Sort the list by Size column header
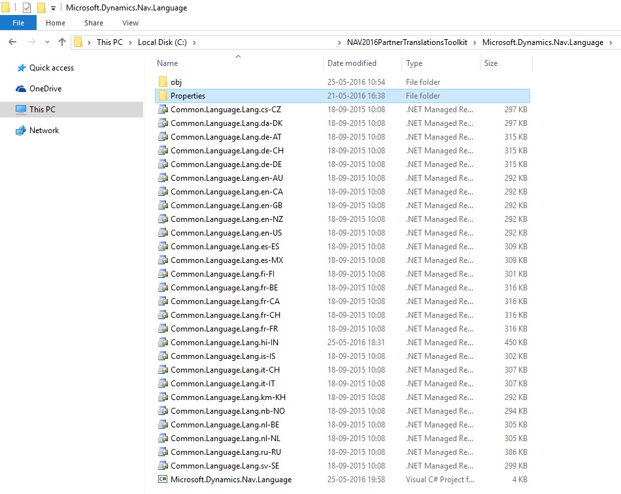Image resolution: width=621 pixels, height=494 pixels. tap(491, 63)
